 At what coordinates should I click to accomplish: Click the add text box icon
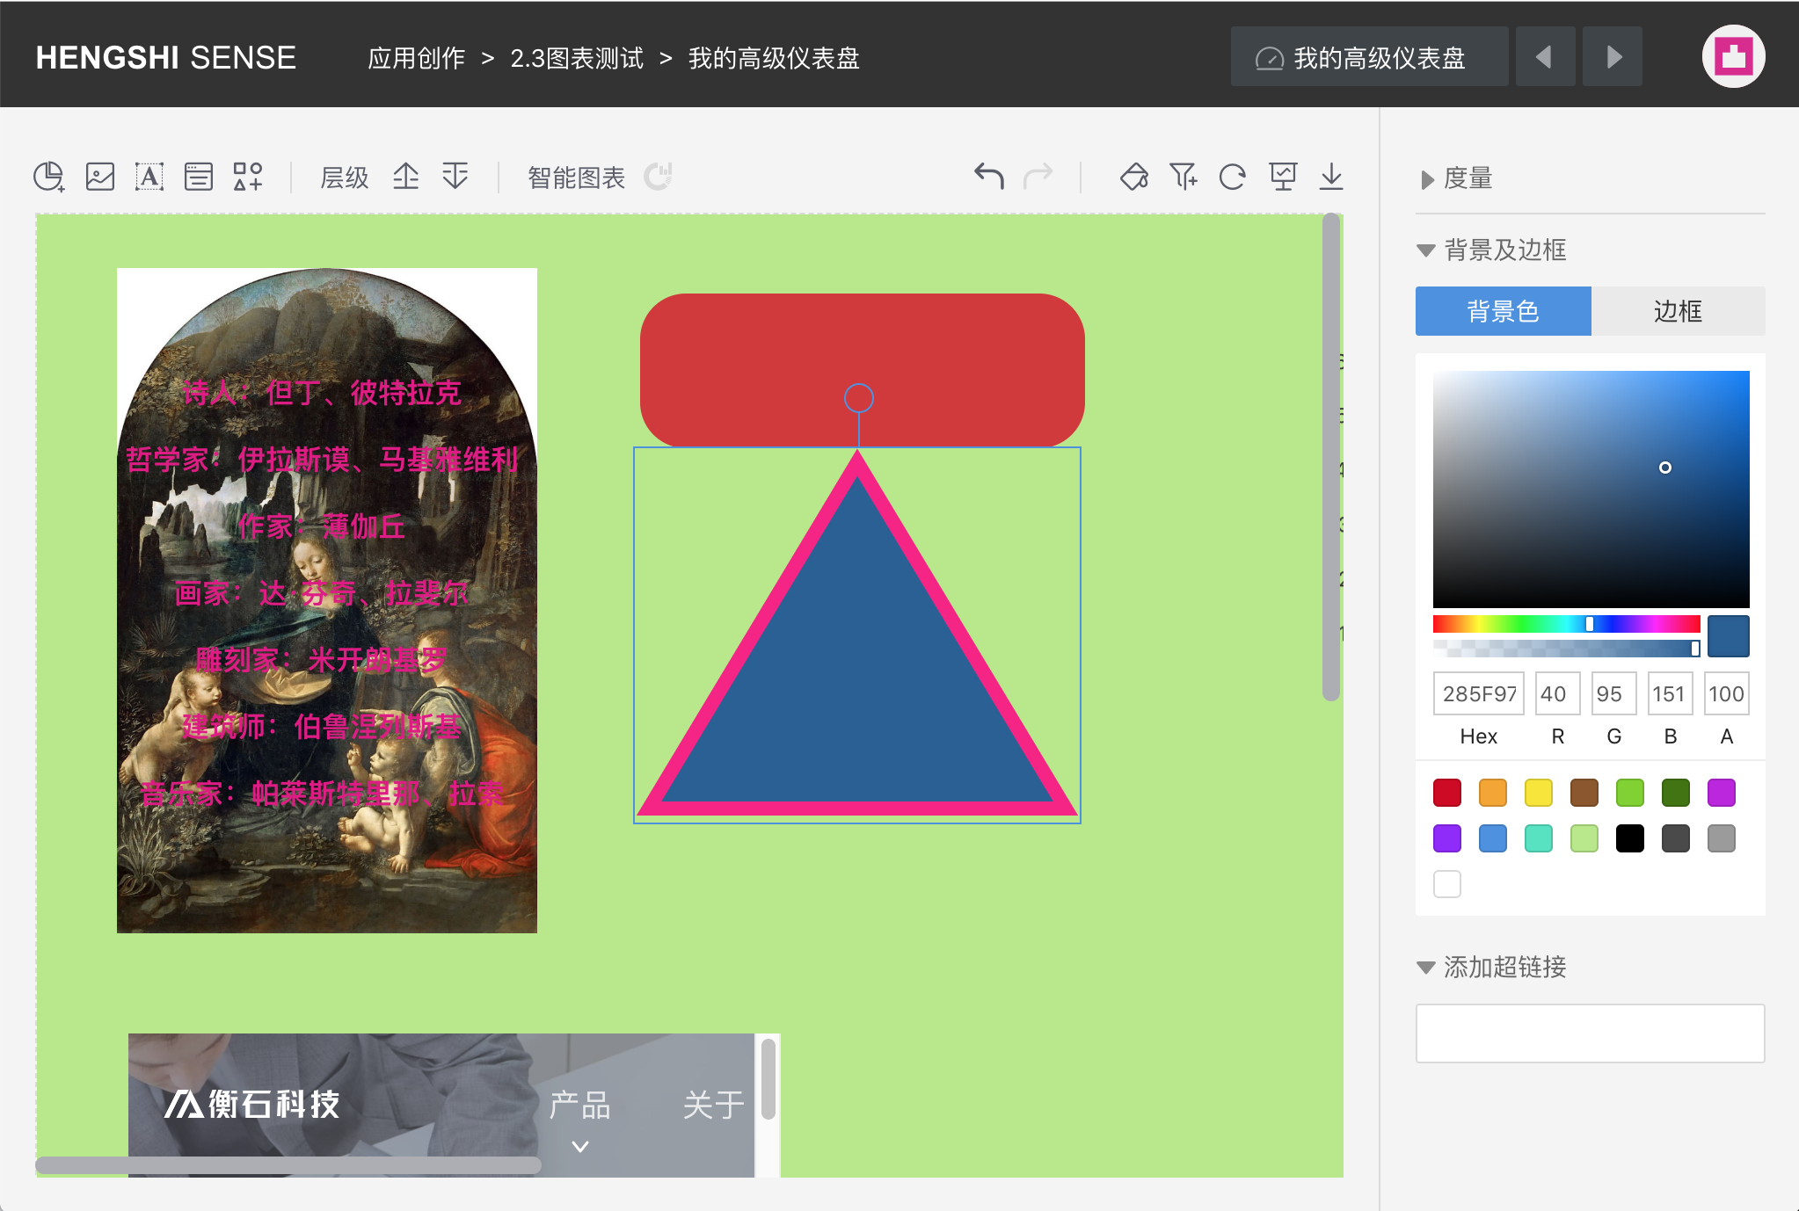pos(149,177)
